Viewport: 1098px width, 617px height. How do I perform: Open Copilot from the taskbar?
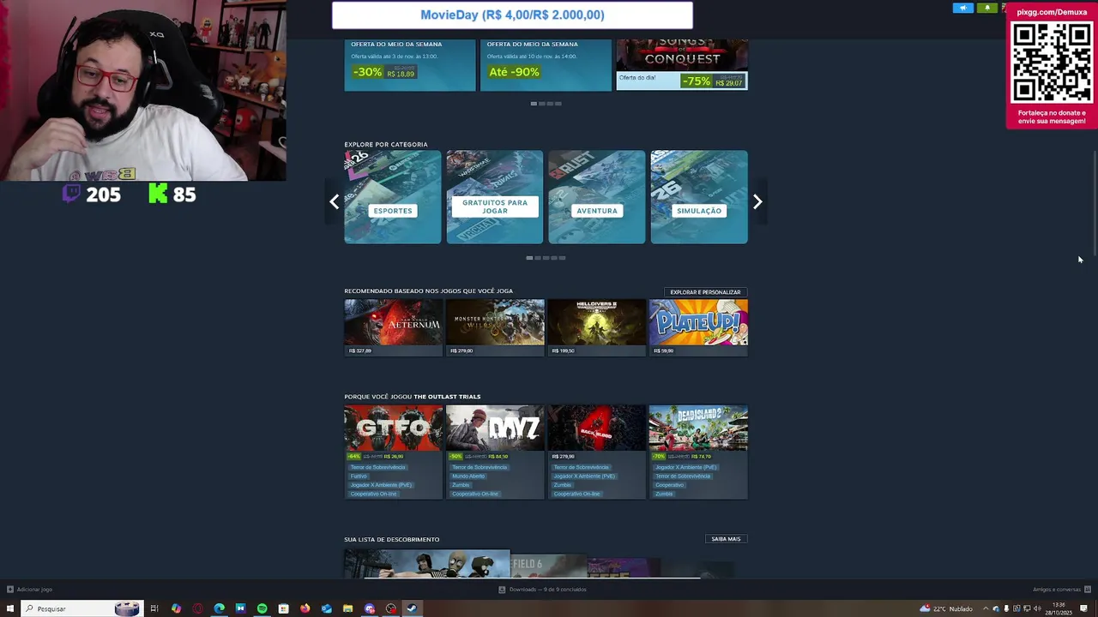176,608
